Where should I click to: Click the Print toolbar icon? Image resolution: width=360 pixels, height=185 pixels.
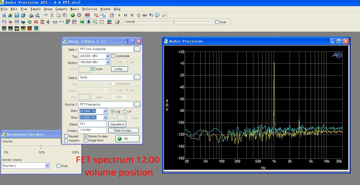pos(32,15)
